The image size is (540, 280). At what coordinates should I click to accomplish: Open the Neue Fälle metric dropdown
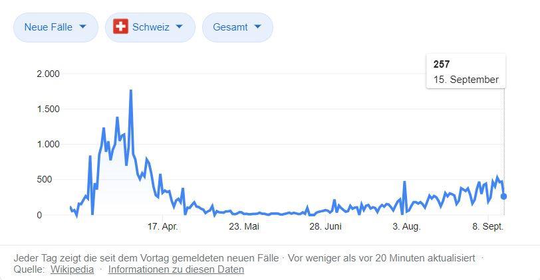(55, 27)
